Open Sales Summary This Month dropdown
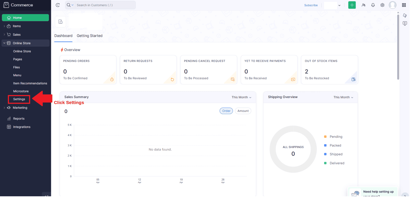 241,97
